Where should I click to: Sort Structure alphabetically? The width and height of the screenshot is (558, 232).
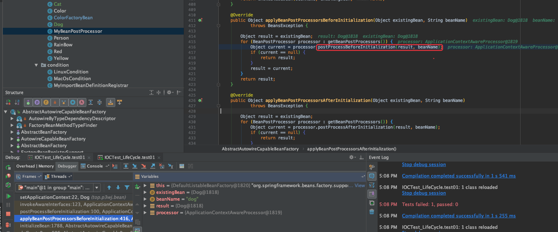coord(17,102)
